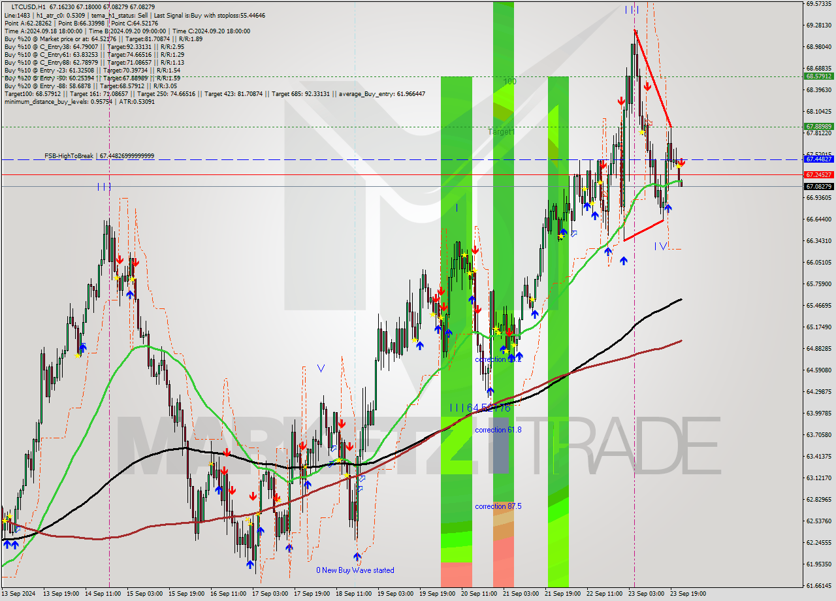Click the 'Target1' label on green band
Image resolution: width=836 pixels, height=601 pixels.
point(502,132)
